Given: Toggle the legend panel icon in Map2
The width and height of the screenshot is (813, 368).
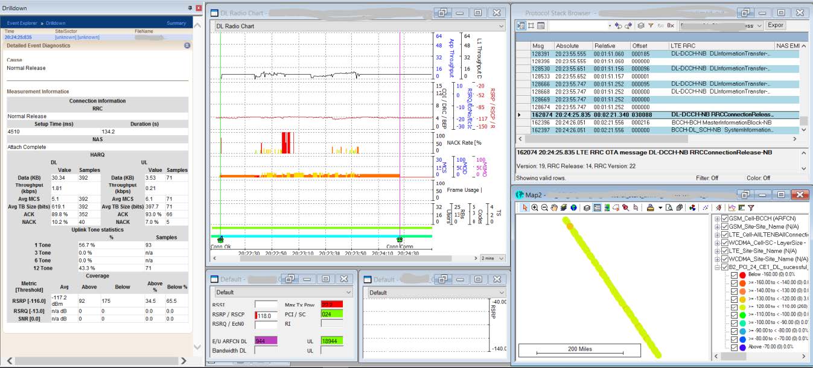Looking at the screenshot, I should click(596, 208).
